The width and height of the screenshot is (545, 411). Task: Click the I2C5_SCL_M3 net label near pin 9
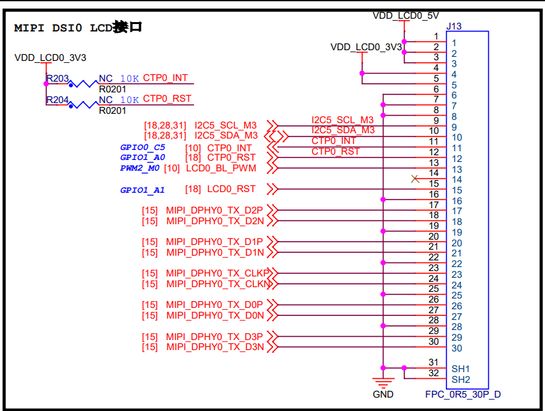(342, 120)
